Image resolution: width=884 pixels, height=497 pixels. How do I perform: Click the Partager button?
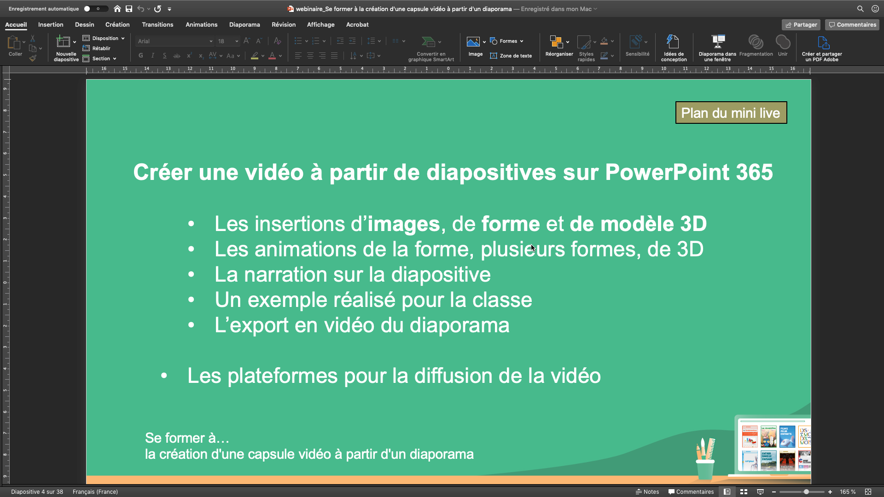point(801,25)
